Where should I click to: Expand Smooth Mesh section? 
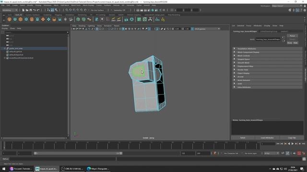point(267,63)
